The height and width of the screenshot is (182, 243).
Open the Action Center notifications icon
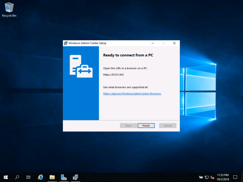(236, 177)
